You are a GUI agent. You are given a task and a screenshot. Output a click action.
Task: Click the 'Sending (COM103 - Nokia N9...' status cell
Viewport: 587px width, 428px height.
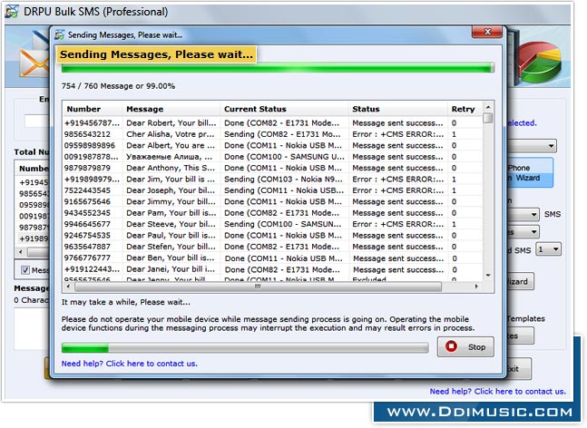[x=283, y=179]
